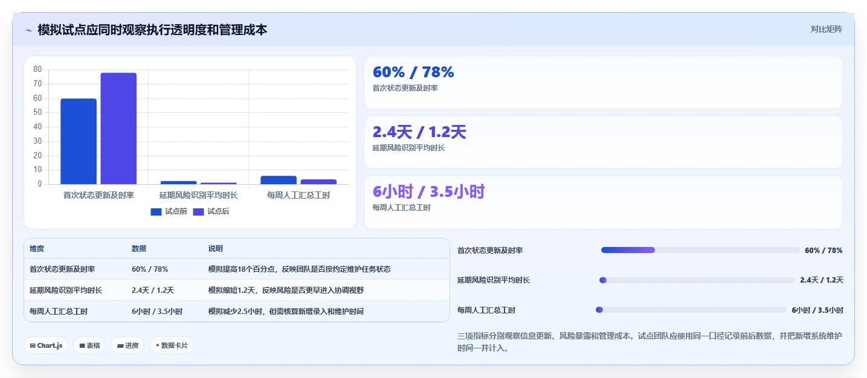Click table cell 延期风险识别平均时长
867x378 pixels.
tap(66, 290)
